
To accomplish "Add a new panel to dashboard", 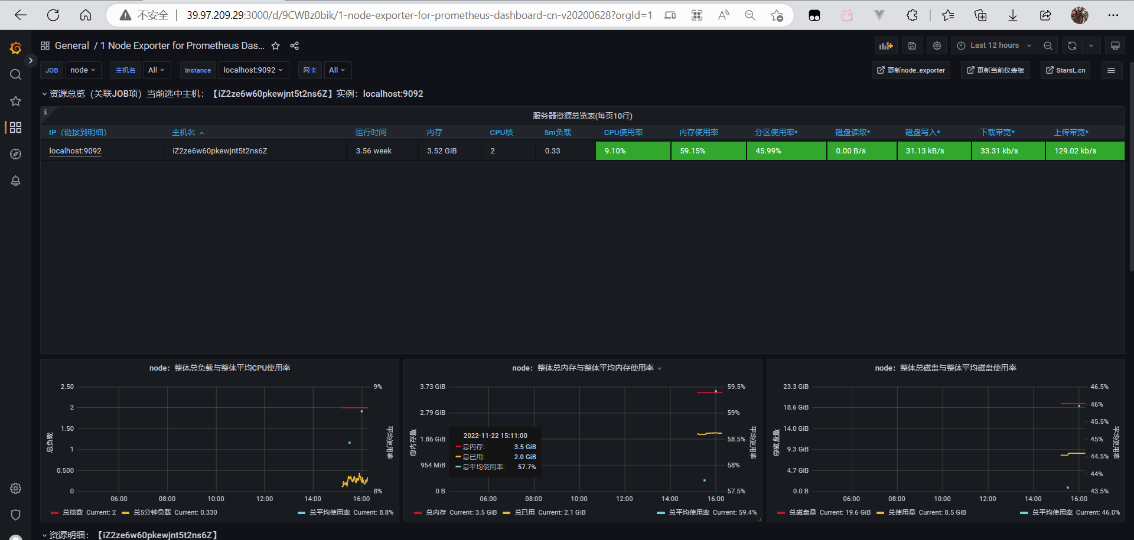I will (886, 45).
